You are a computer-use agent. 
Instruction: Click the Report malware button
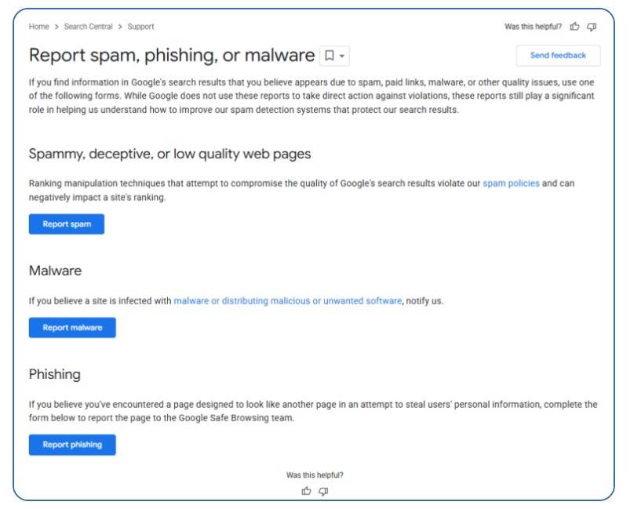tap(72, 328)
